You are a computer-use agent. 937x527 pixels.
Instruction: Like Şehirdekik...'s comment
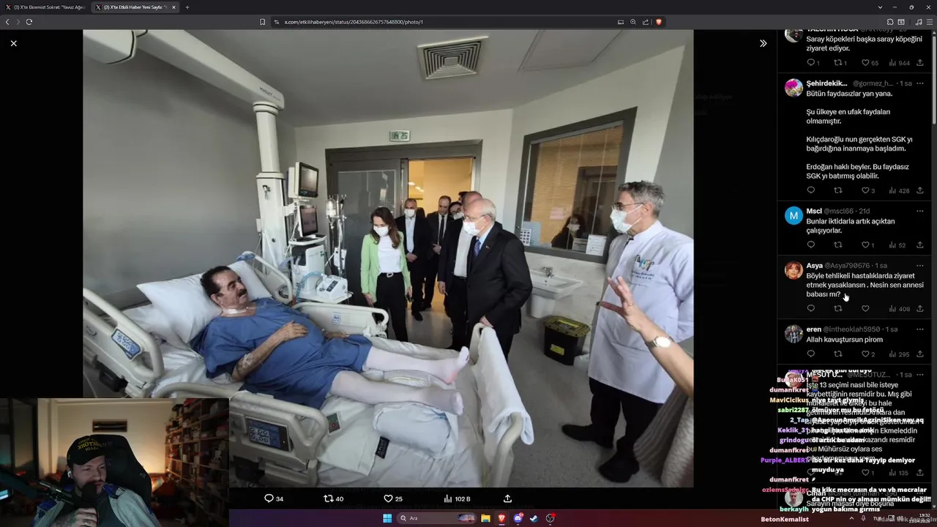tap(868, 190)
